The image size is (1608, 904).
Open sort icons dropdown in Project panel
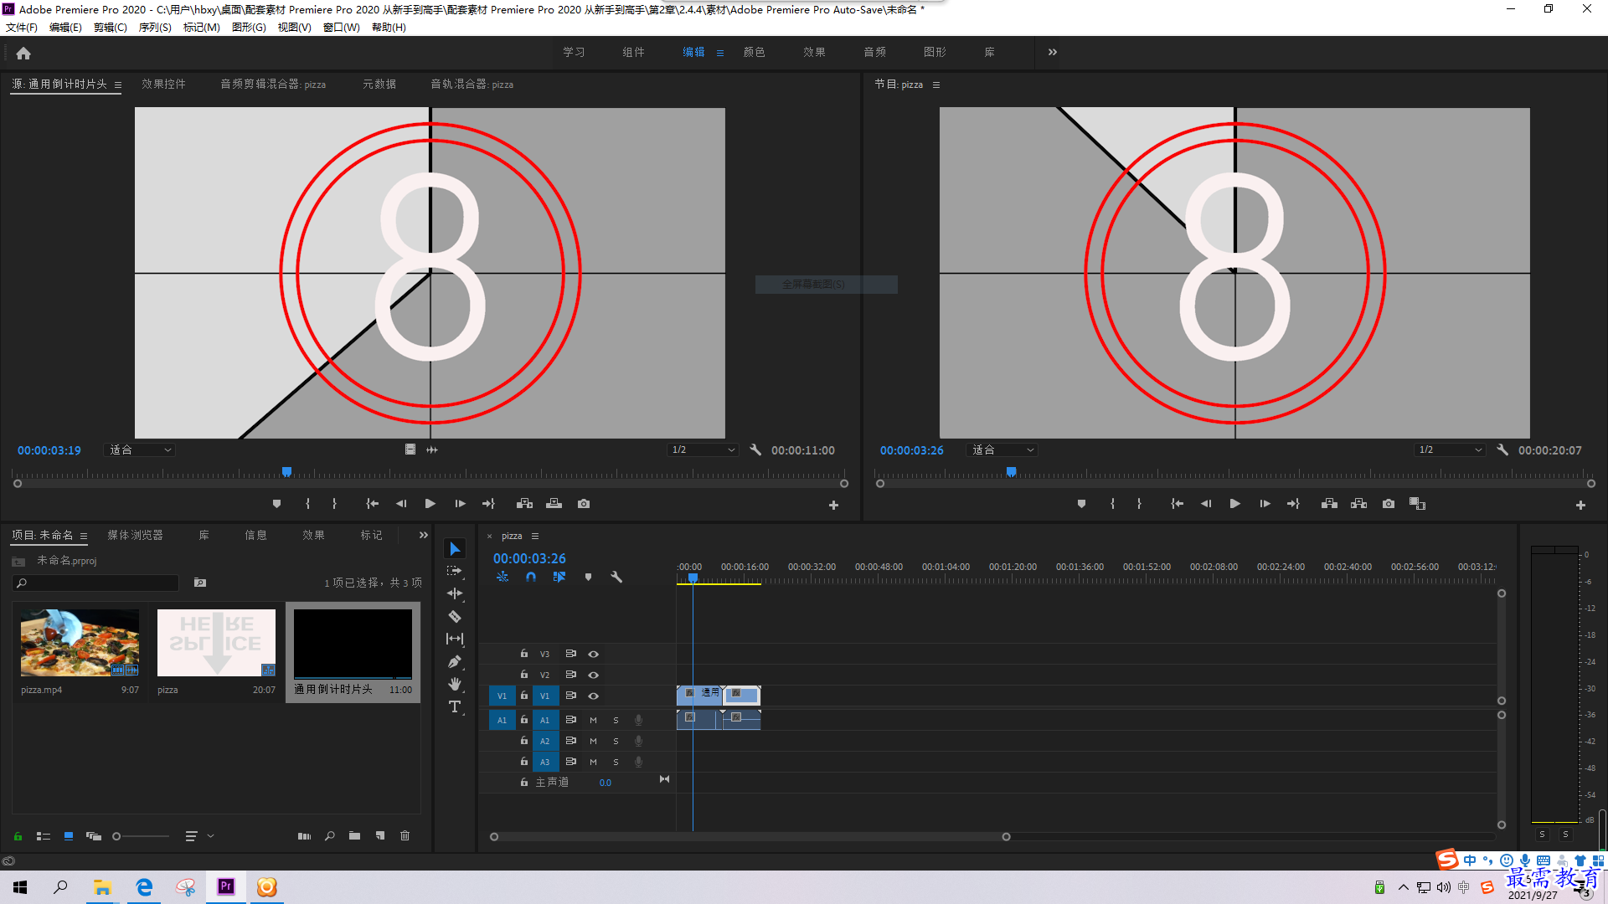(199, 835)
